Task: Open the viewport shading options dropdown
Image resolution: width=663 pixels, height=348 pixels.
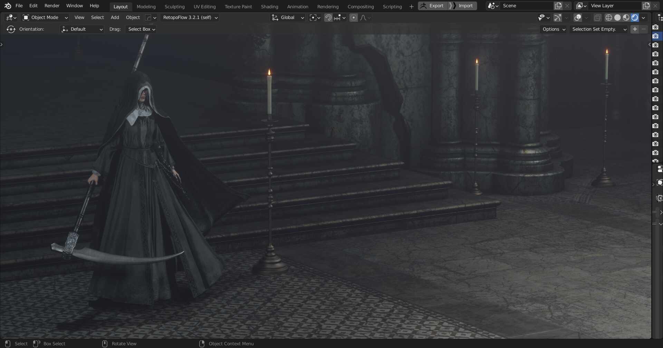Action: tap(643, 18)
